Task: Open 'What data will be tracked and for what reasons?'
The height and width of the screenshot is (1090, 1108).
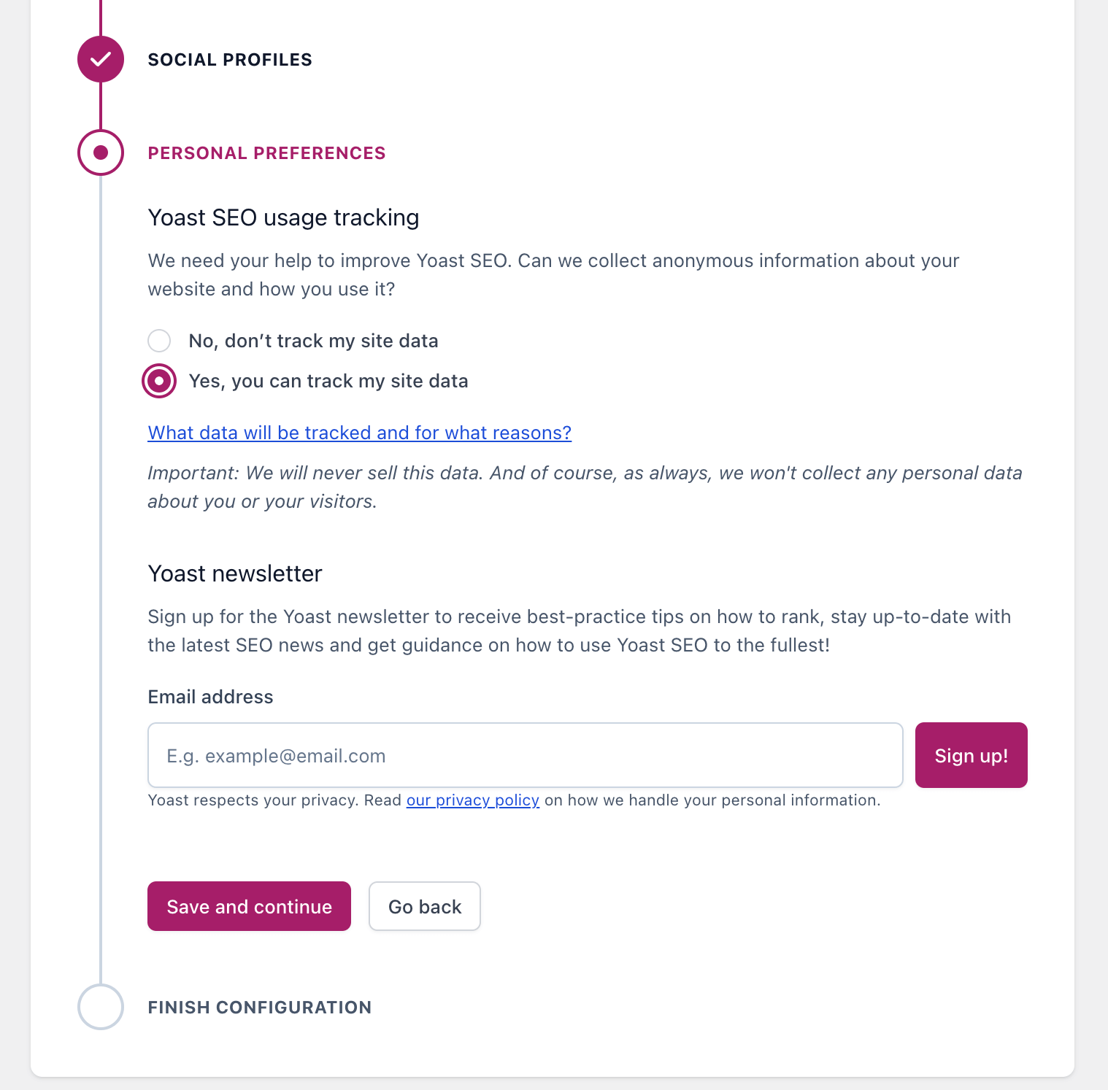Action: click(359, 432)
